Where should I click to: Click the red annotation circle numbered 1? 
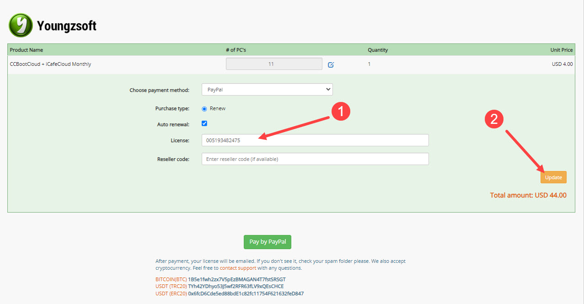click(x=341, y=112)
